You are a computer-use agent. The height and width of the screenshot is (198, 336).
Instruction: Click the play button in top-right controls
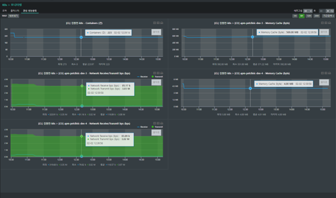coord(327,11)
